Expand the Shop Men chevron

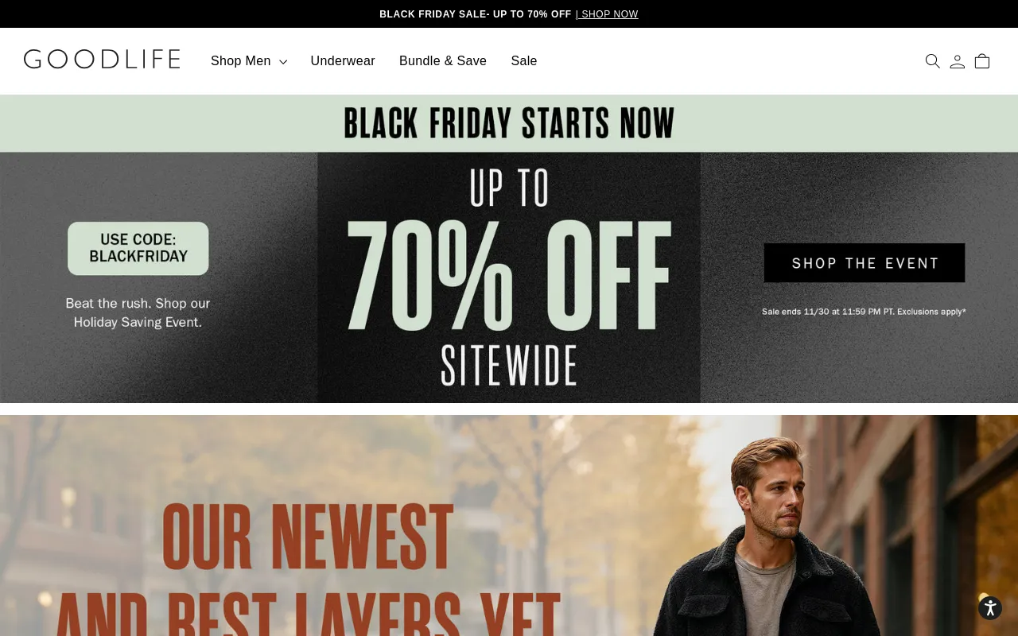click(x=283, y=62)
